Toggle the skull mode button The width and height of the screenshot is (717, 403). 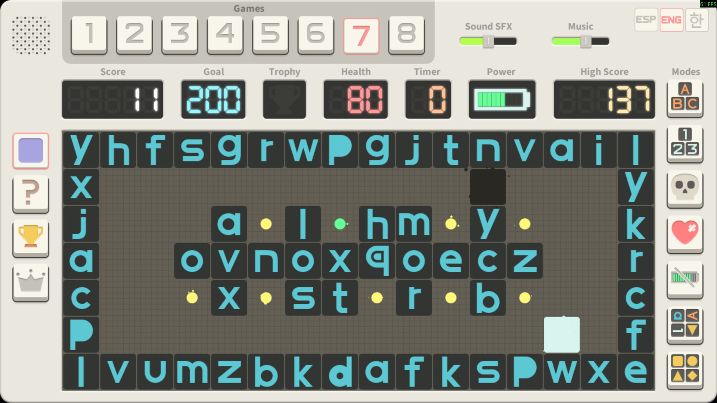pyautogui.click(x=685, y=188)
